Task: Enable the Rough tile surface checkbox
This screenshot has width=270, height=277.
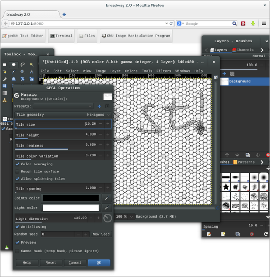Action: tap(17, 172)
